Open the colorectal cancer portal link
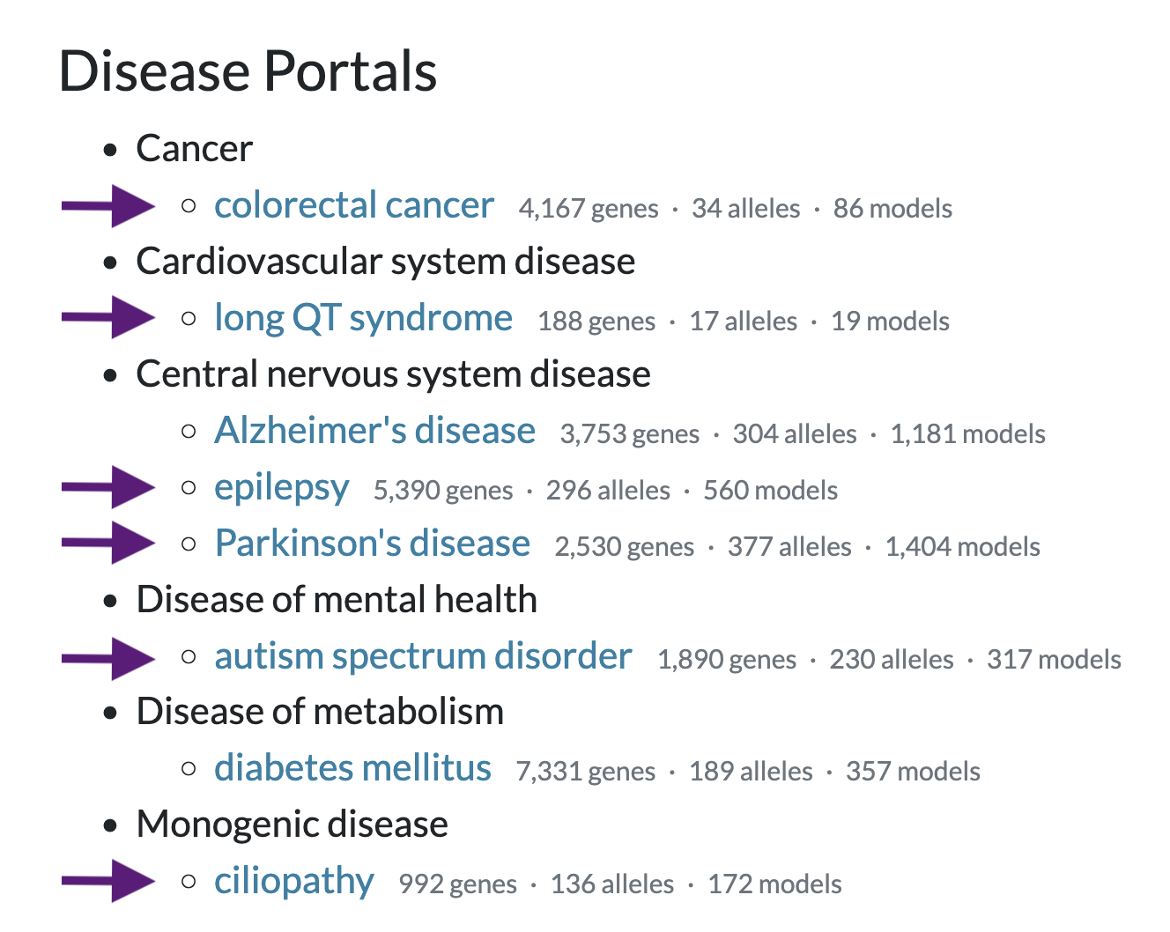Screen dimensions: 1170x932 tap(354, 205)
